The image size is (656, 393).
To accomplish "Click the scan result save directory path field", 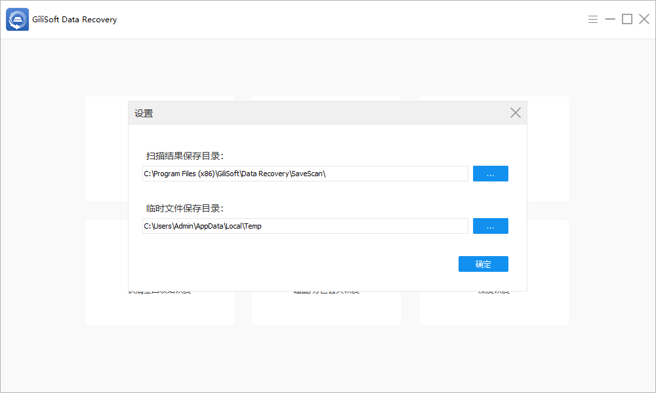I will click(305, 174).
